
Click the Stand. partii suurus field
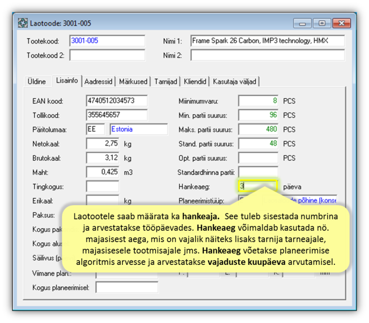pyautogui.click(x=258, y=144)
